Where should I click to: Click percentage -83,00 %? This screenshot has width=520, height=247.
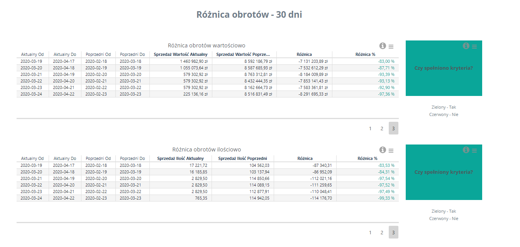[386, 61]
